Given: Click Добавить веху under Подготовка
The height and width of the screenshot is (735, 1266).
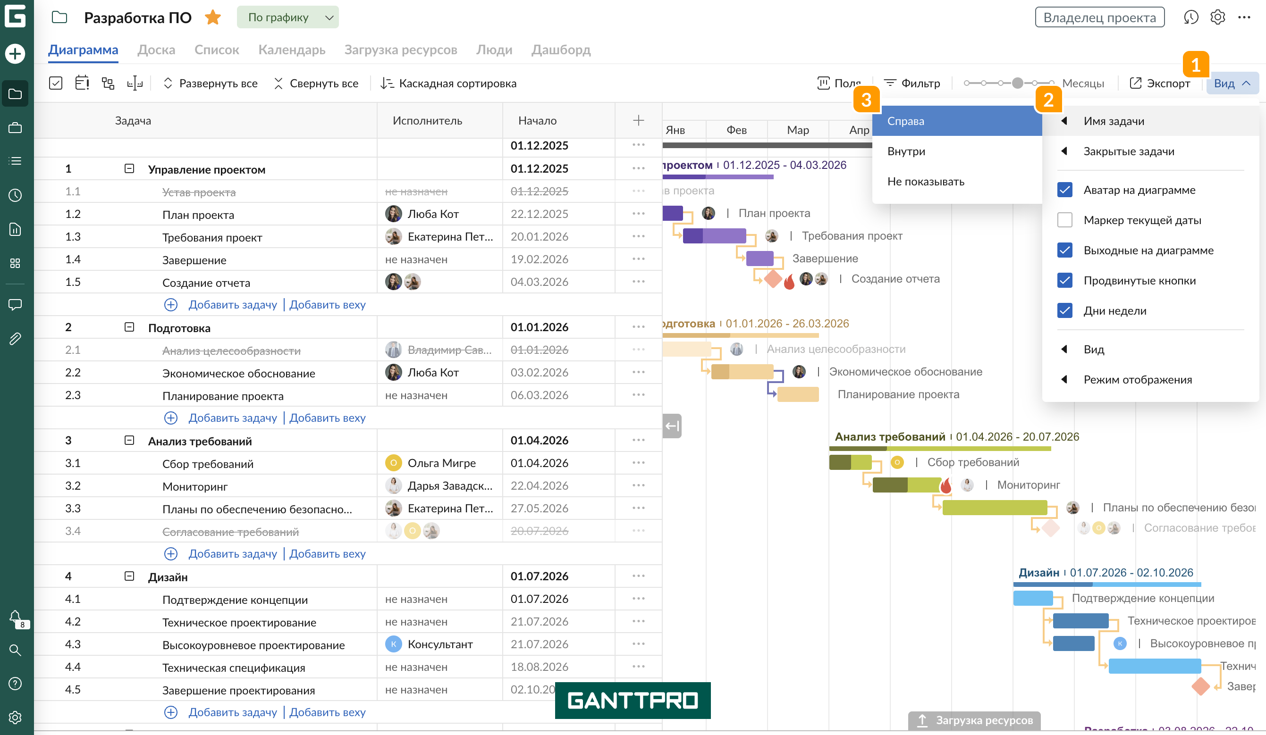Looking at the screenshot, I should tap(328, 418).
